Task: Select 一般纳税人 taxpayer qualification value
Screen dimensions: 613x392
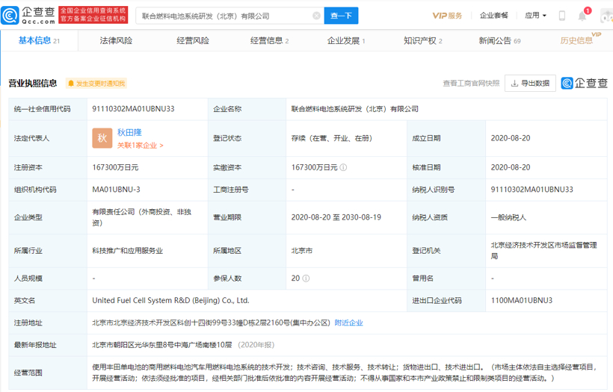Action: tap(508, 217)
